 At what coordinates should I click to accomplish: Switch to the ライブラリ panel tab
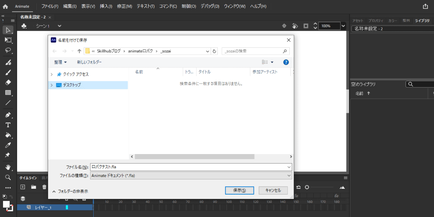(422, 21)
